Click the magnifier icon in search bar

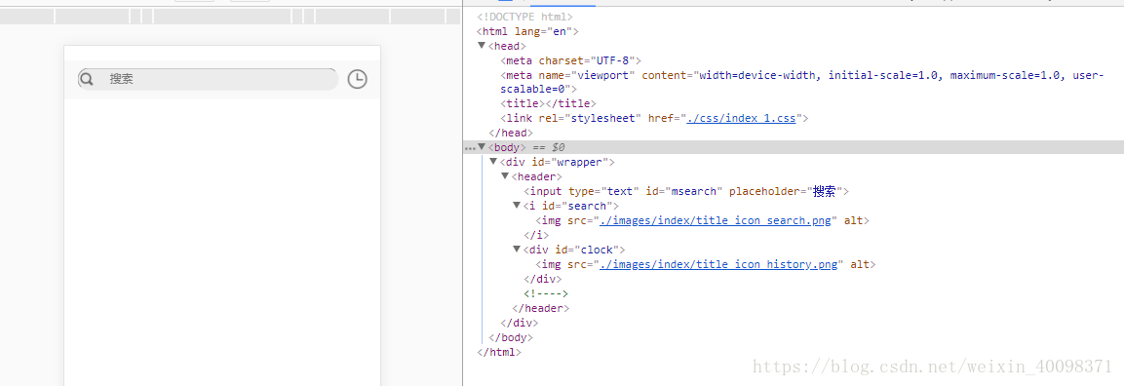point(87,79)
